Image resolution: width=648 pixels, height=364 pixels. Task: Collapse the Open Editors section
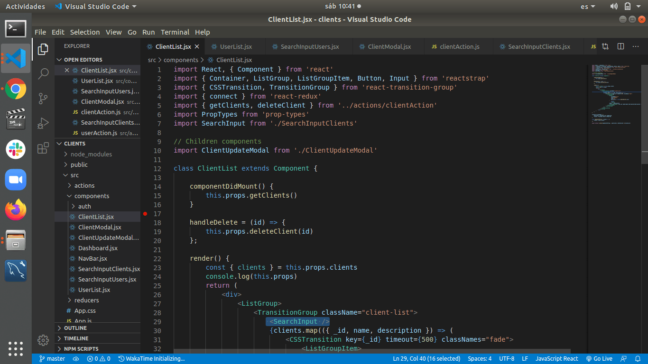[98, 60]
